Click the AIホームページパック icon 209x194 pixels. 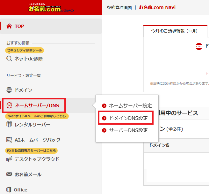click(9, 140)
